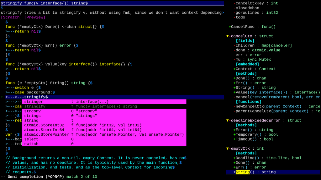This screenshot has width=321, height=180.
Task: Click the Omni completion status line
Action: coord(49,177)
